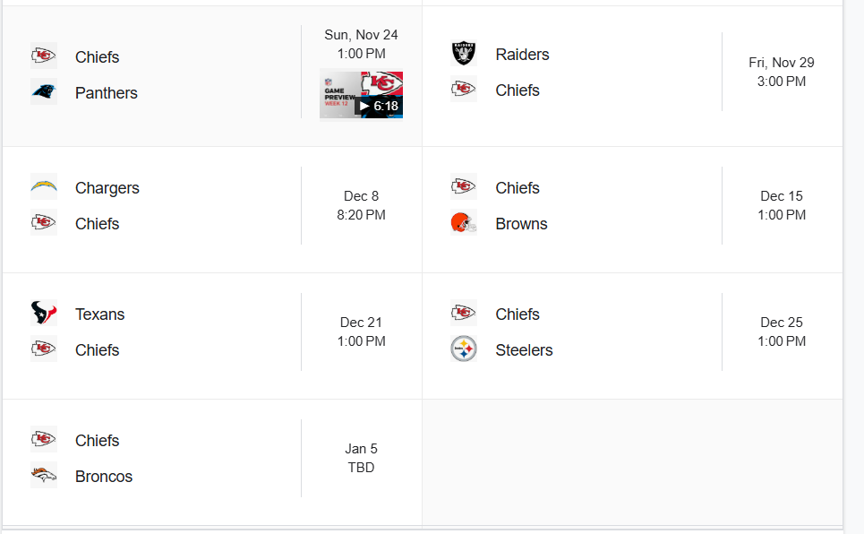Open the Browns team name
Viewport: 864px width, 534px height.
click(521, 223)
